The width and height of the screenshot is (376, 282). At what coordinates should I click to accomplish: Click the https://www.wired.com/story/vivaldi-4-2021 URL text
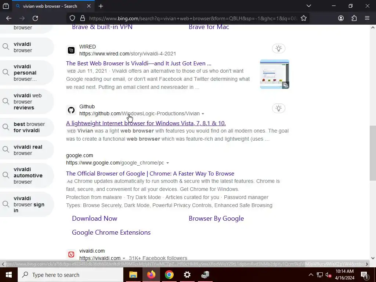pos(127,54)
